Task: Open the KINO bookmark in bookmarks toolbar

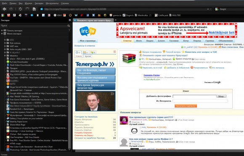Action: pyautogui.click(x=58, y=15)
